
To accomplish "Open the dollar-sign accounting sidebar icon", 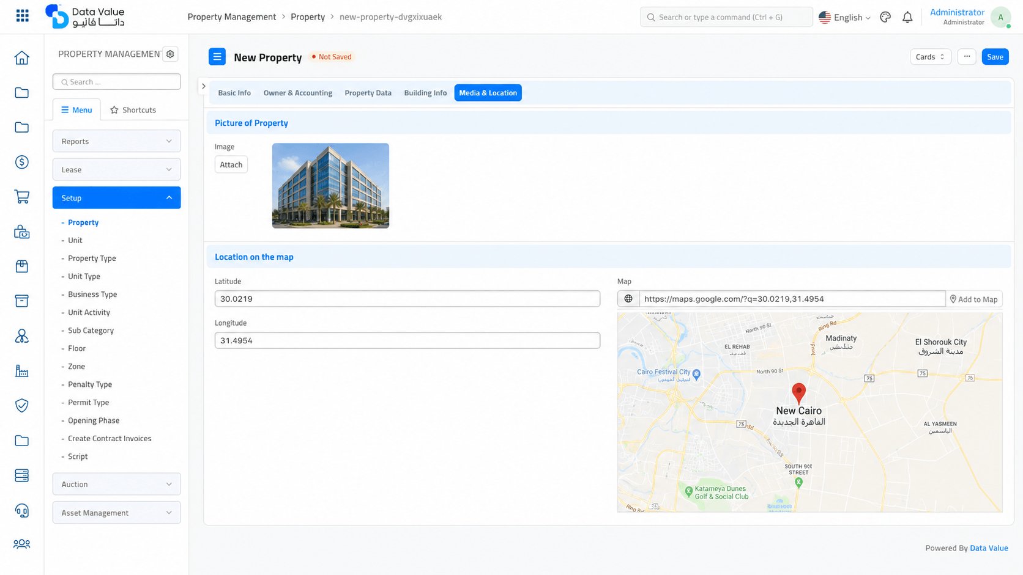I will pyautogui.click(x=22, y=162).
